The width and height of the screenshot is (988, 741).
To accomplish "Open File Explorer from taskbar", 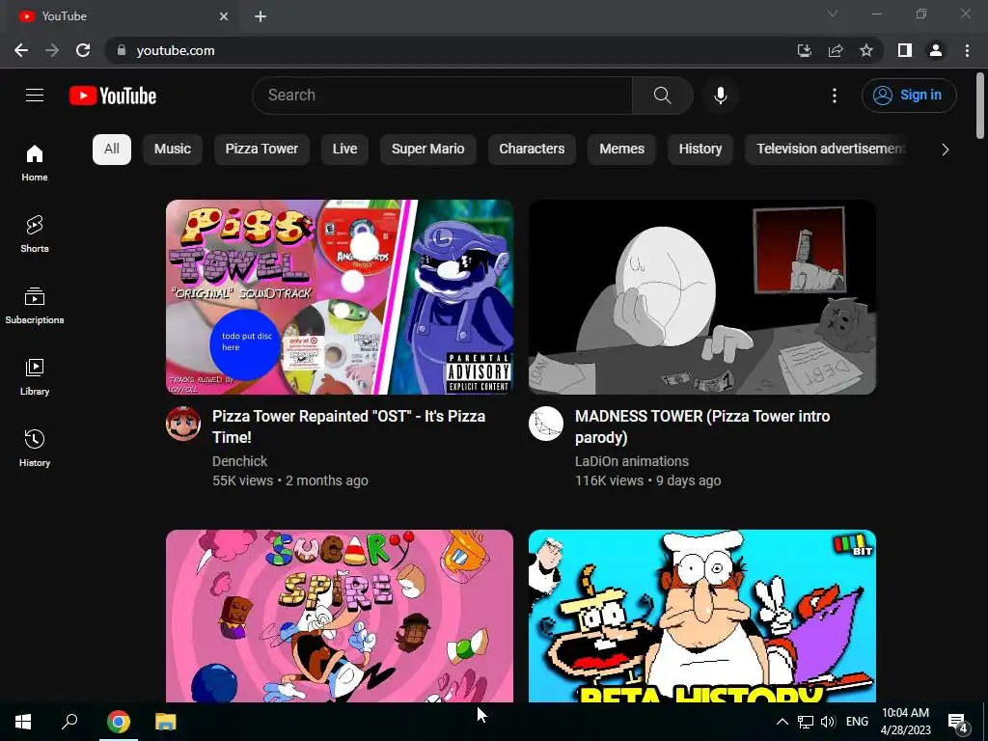I will click(x=166, y=722).
